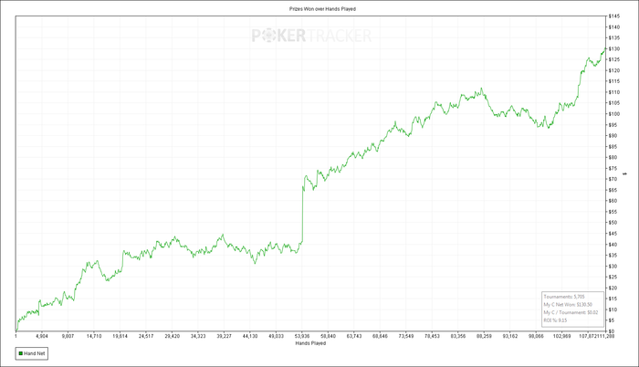Click the "Hands Played" x-axis title
This screenshot has width=639, height=367.
click(x=310, y=343)
